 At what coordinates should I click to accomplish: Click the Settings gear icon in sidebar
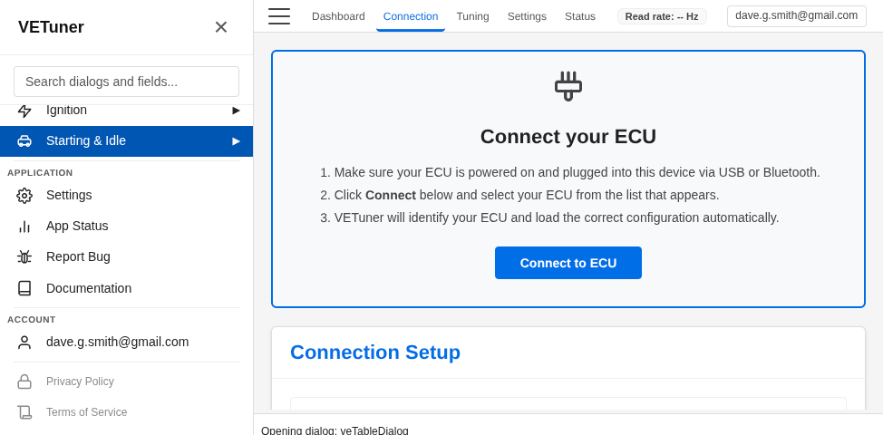pyautogui.click(x=24, y=196)
